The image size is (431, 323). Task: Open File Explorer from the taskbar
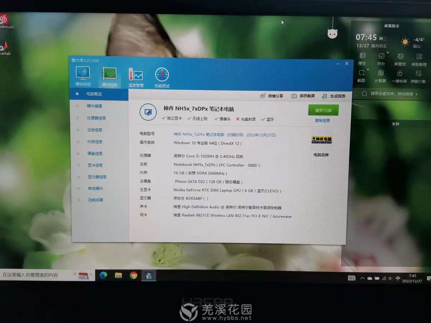pos(119,275)
